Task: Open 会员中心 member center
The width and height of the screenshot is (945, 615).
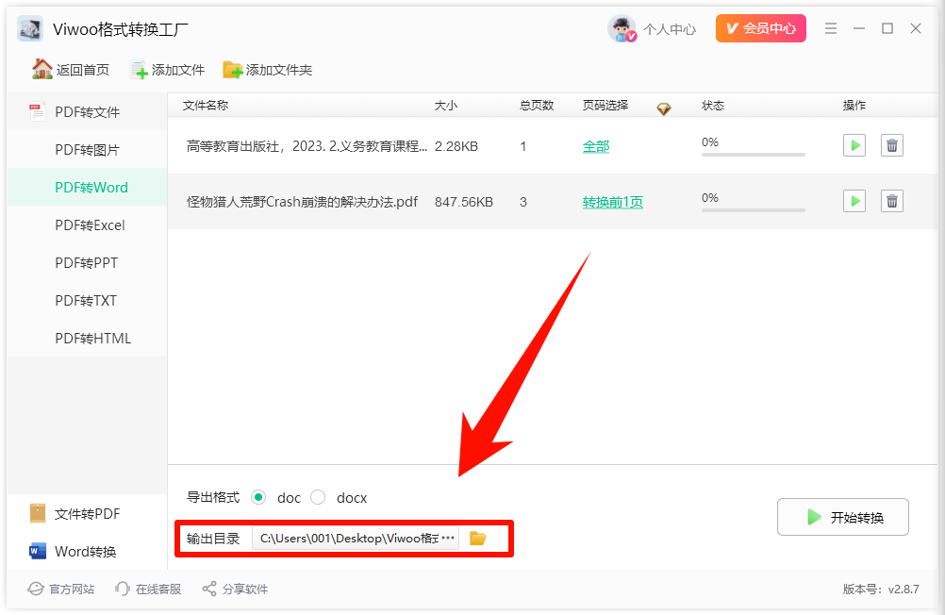Action: (760, 28)
